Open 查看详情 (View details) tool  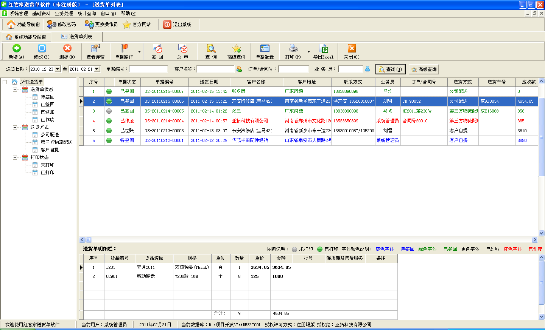click(95, 48)
